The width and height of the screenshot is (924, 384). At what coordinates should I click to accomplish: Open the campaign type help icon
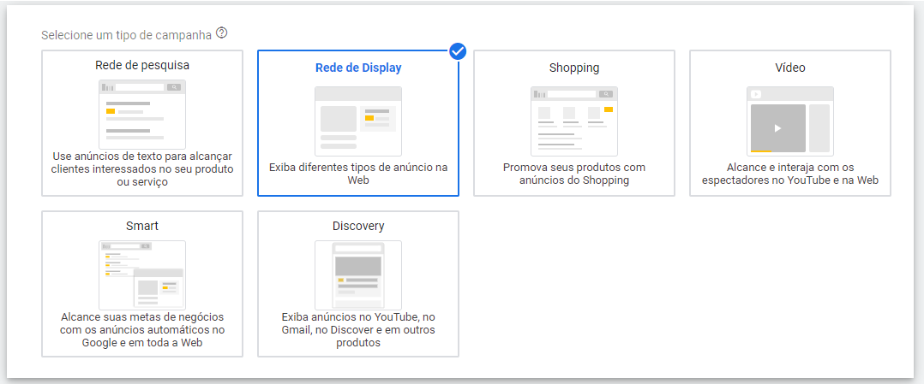click(221, 33)
